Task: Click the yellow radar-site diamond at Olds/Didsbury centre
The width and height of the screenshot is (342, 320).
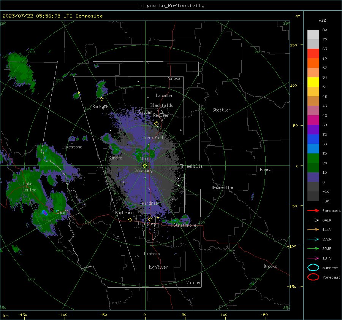Action: [x=145, y=166]
